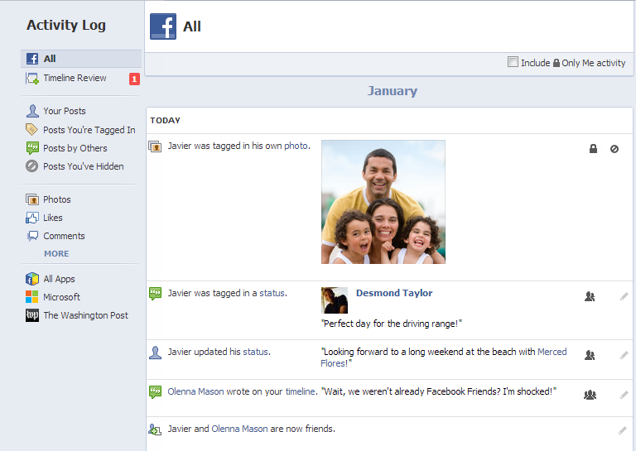Click The Washington Post app icon
Viewport: 636px width, 451px height.
pos(32,314)
